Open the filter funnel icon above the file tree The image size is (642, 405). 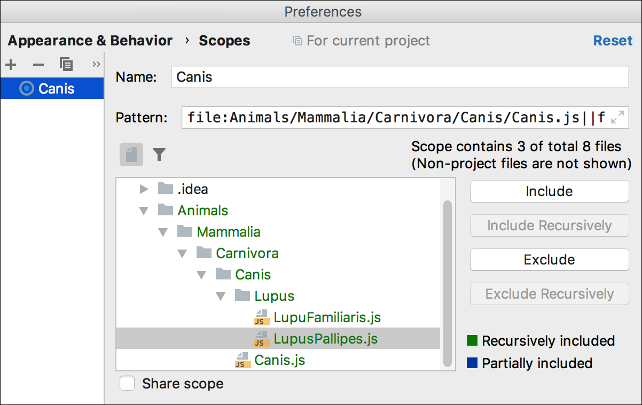pyautogui.click(x=159, y=154)
